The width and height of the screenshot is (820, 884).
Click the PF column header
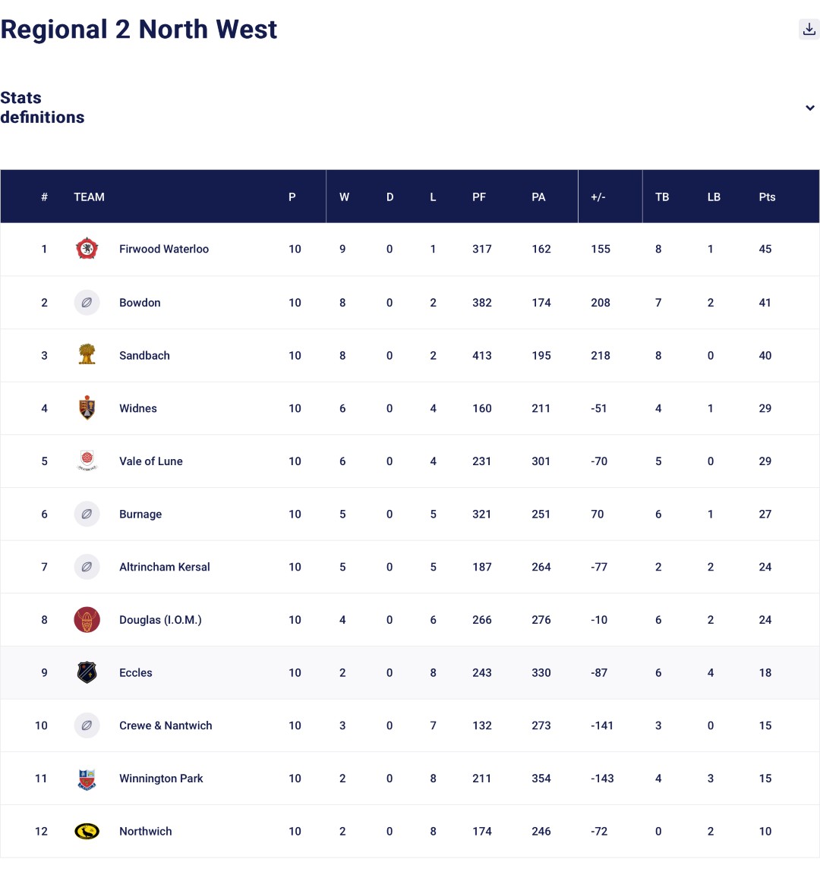(x=478, y=197)
